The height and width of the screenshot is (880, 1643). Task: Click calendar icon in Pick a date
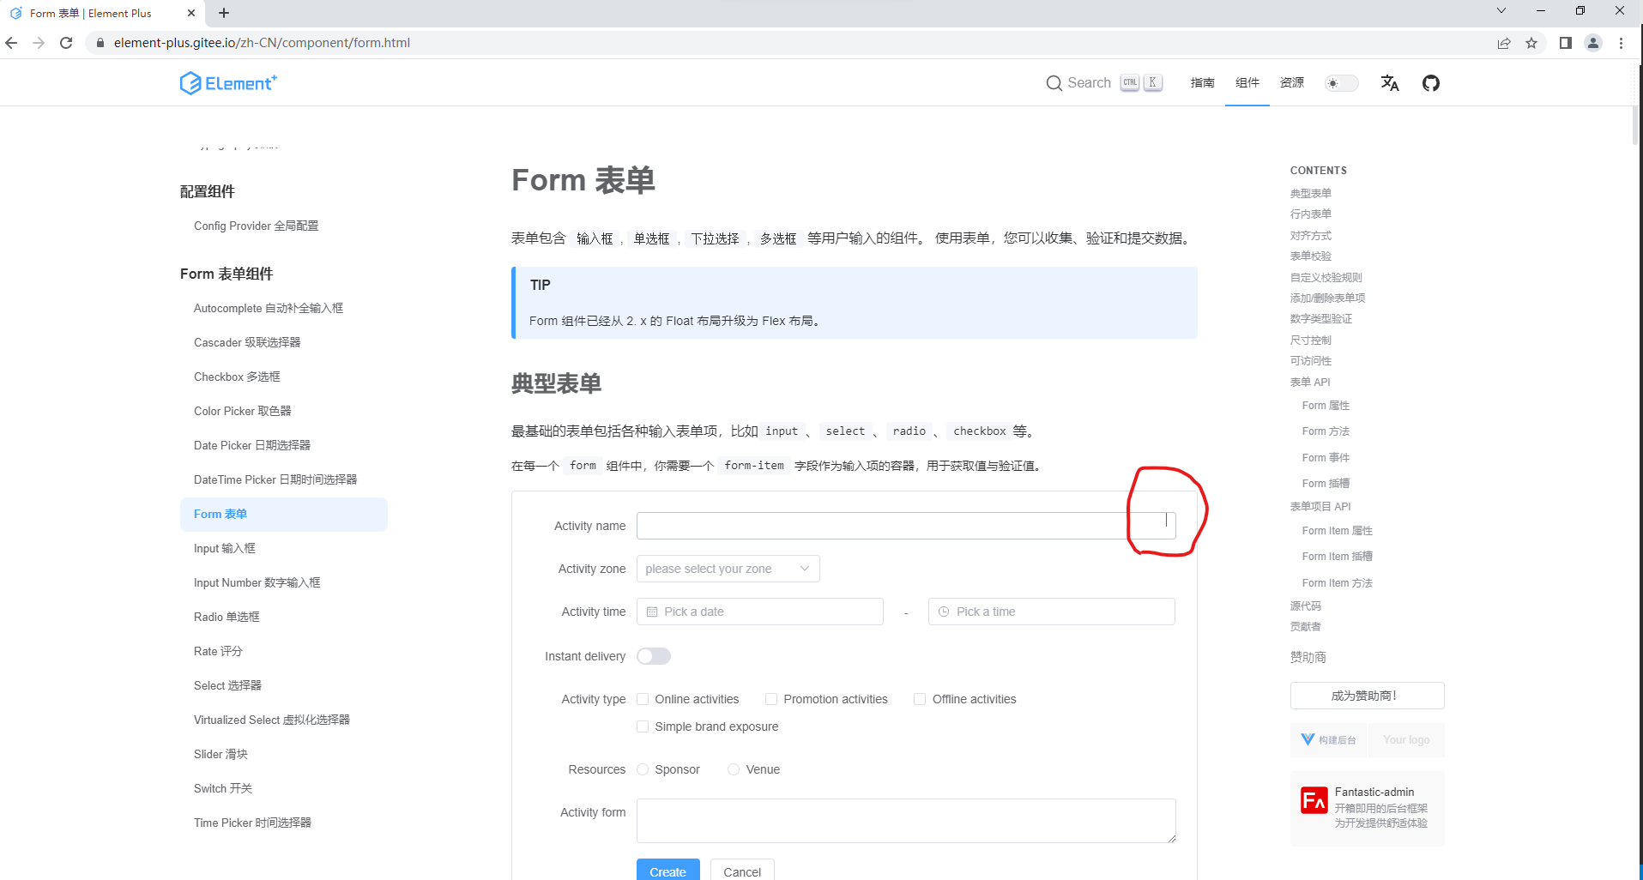click(652, 612)
